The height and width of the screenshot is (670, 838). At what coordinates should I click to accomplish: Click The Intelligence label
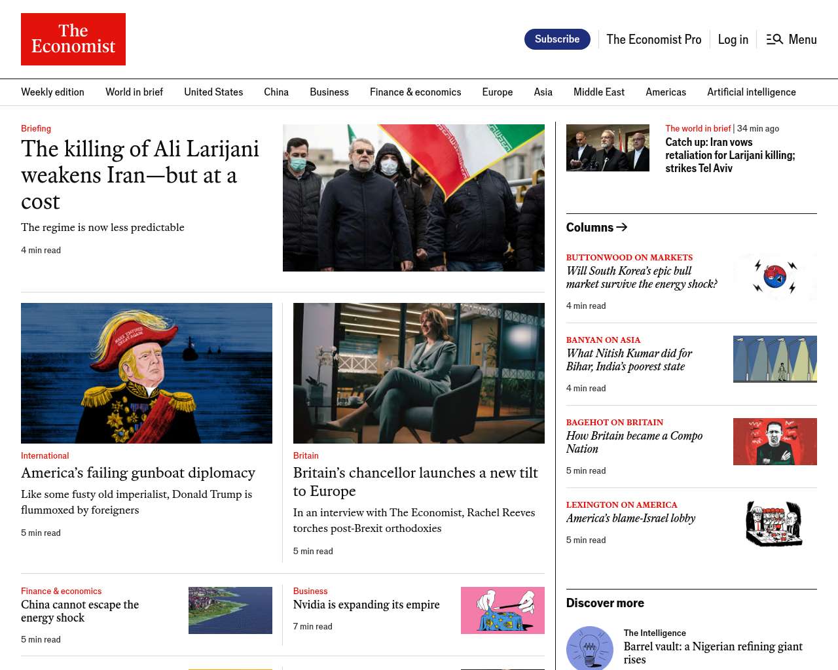click(655, 633)
